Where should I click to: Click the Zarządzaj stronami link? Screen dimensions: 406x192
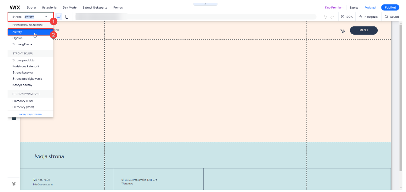[31, 114]
